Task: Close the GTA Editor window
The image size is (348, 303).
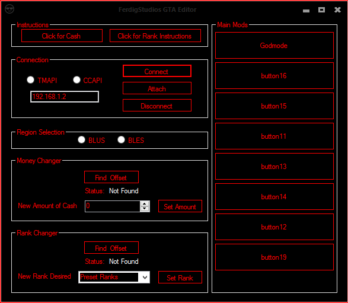Action: 337,9
